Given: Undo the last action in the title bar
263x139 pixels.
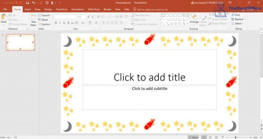Looking at the screenshot, I should tap(34, 3).
